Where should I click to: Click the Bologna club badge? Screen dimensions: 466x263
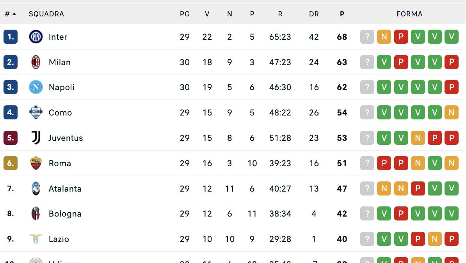pos(36,213)
